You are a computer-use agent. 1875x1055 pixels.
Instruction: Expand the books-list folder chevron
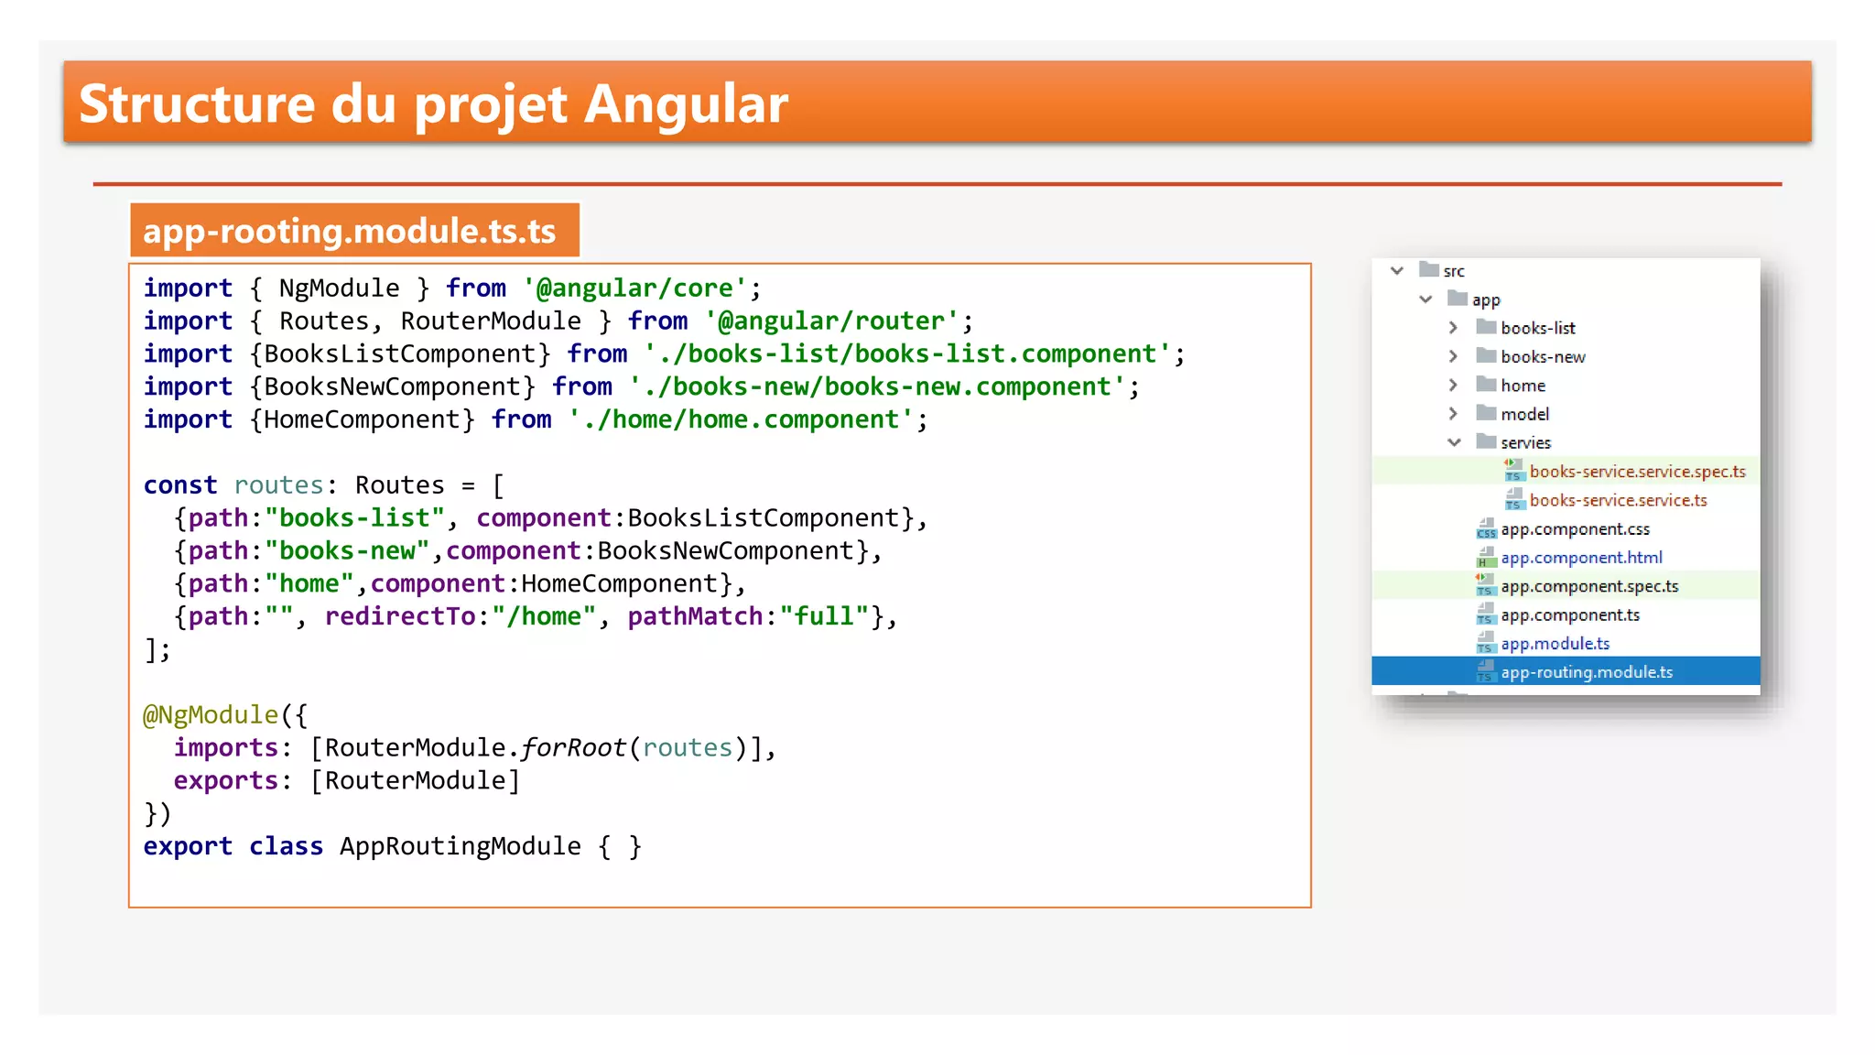tap(1453, 327)
